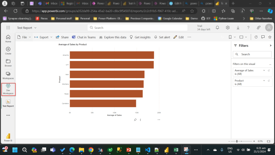The height and width of the screenshot is (155, 275).
Task: Click the Edit button
Action: [179, 37]
